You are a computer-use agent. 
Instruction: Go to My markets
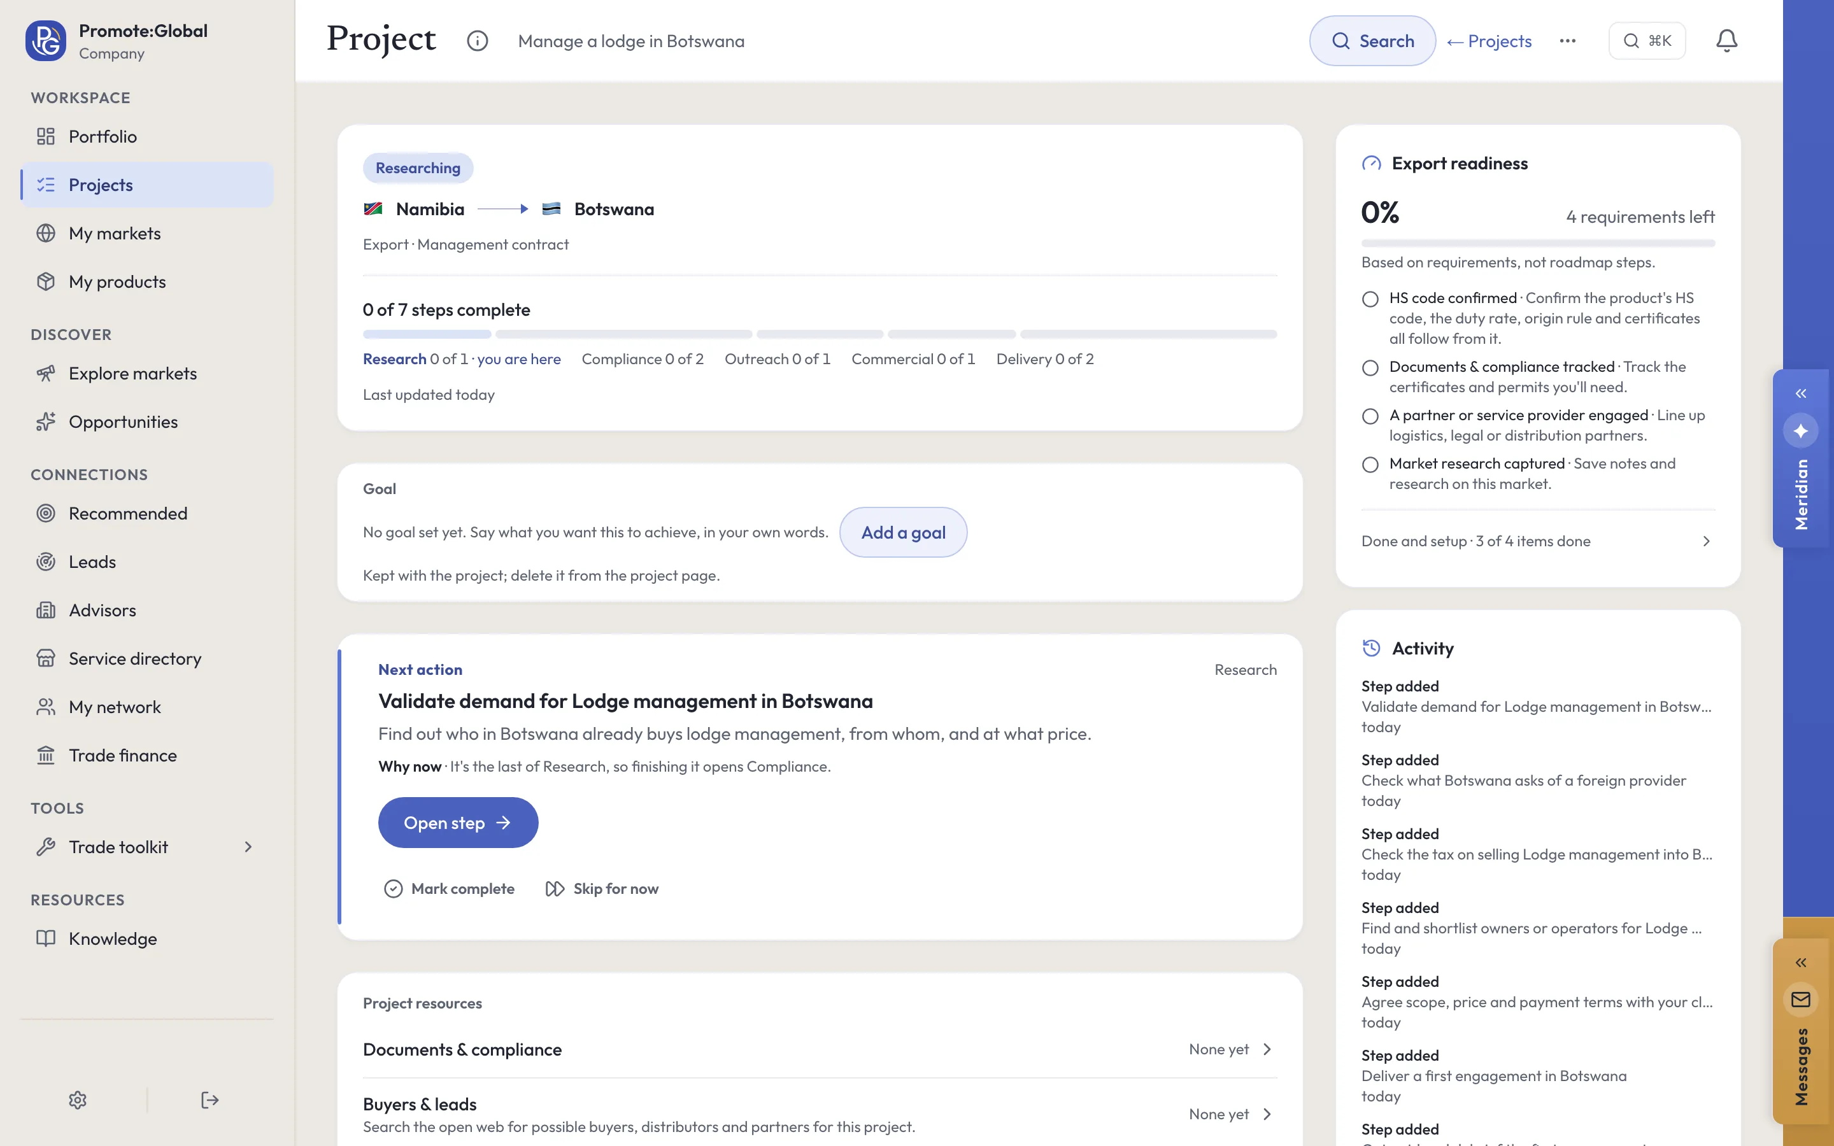[x=147, y=234]
